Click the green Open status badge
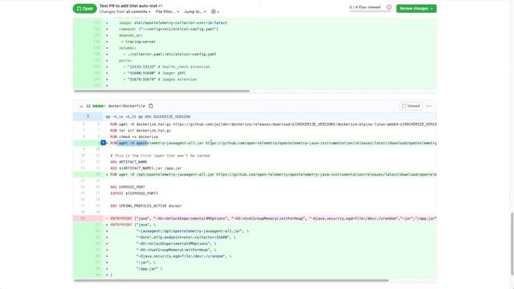 tap(84, 9)
